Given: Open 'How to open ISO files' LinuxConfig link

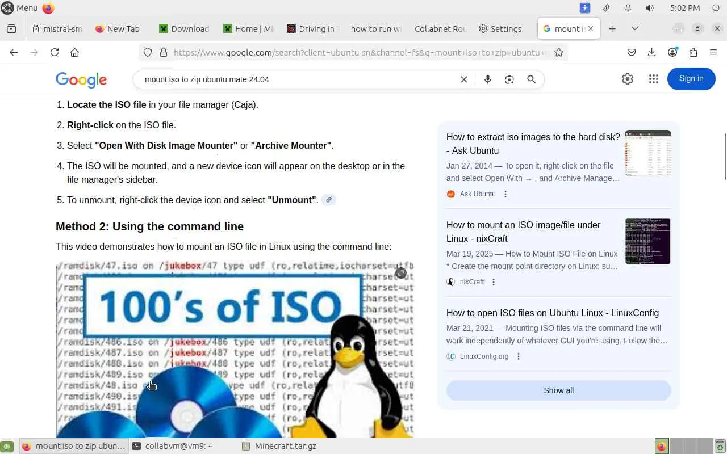Looking at the screenshot, I should tap(553, 313).
